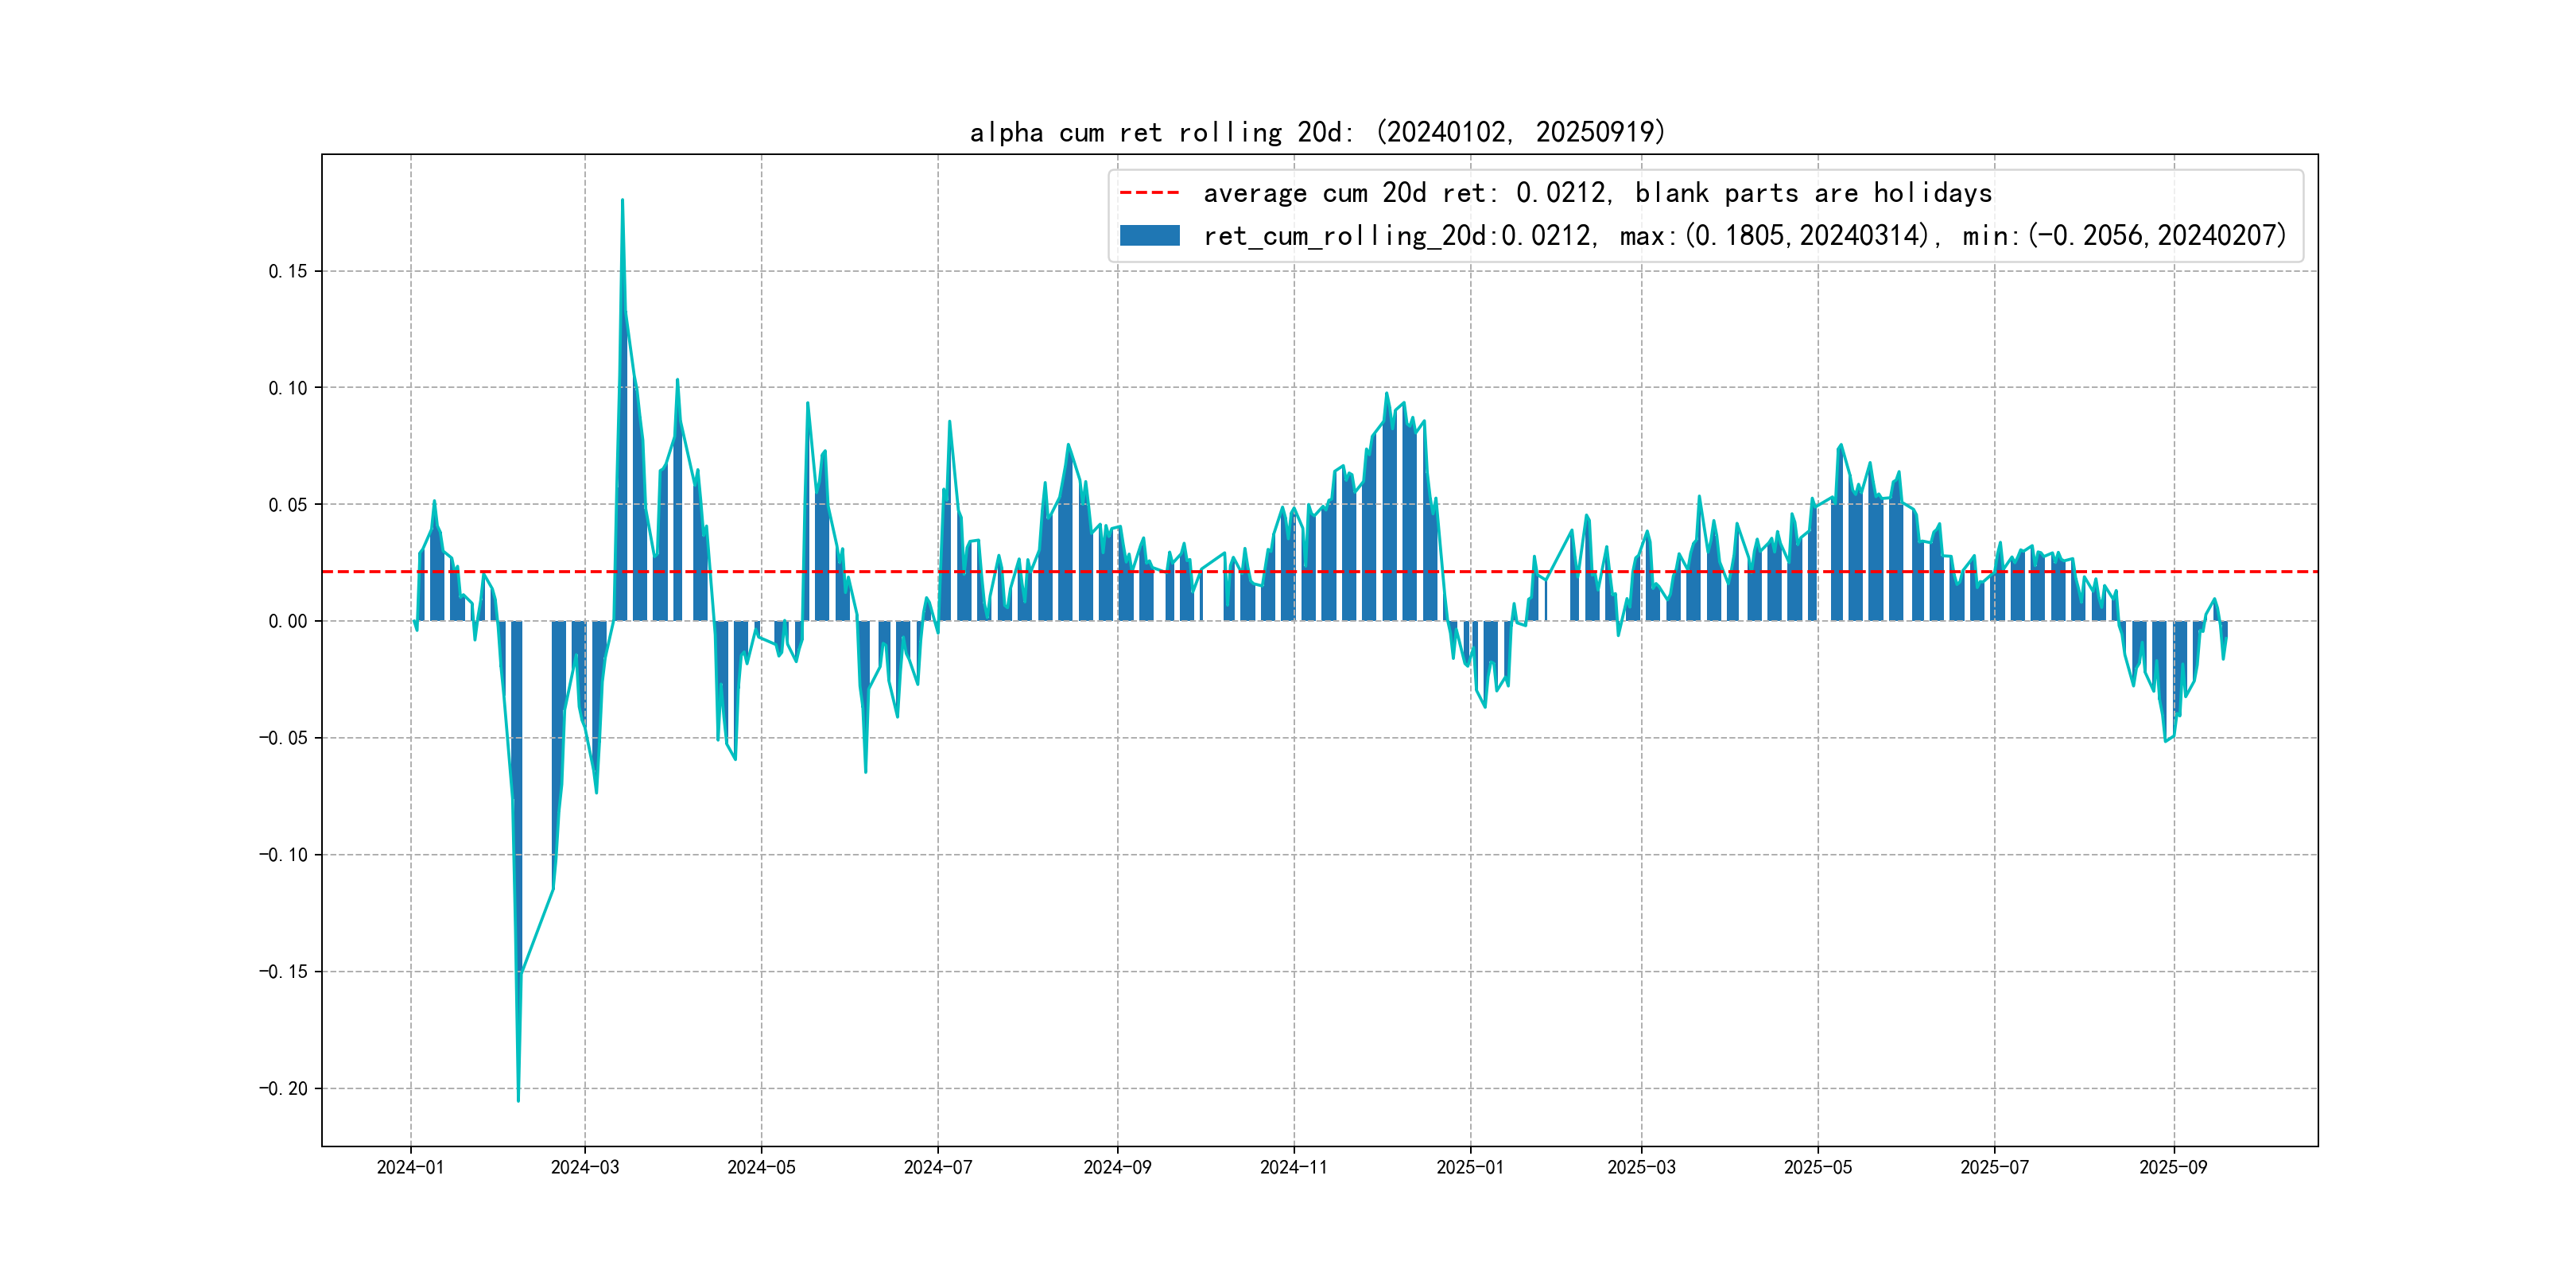Screen dimensions: 2576x1288
Task: Click the 2024-01 x-axis tick label
Action: [x=410, y=1167]
